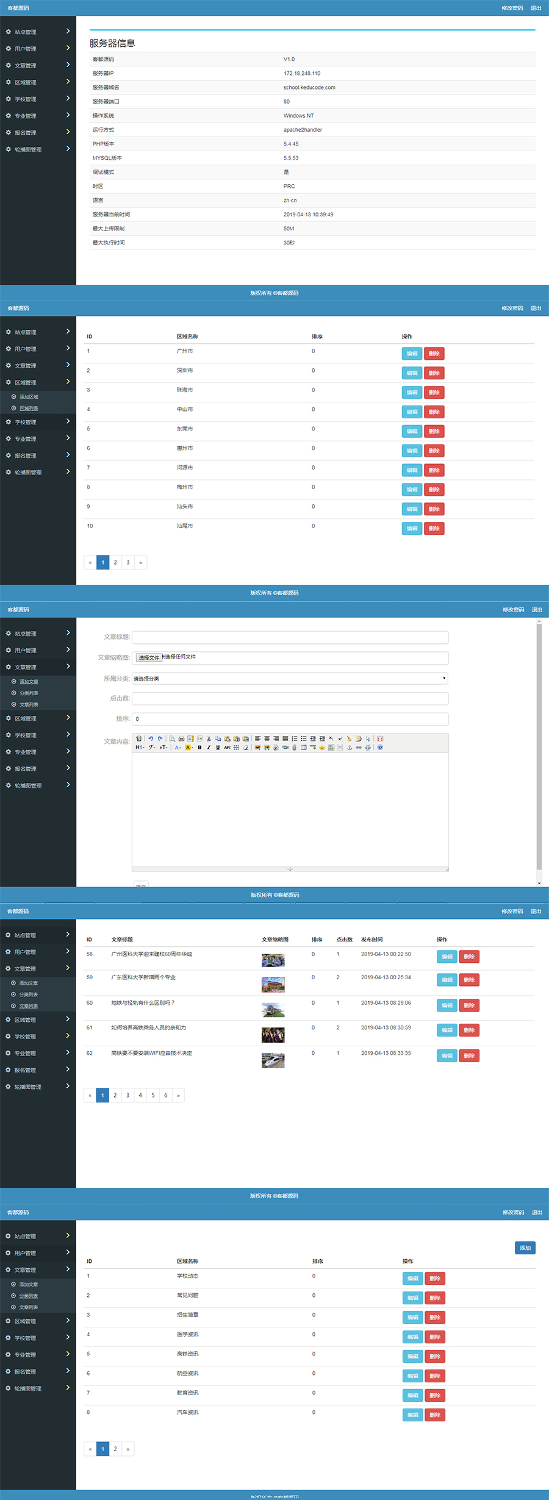This screenshot has height=1500, width=549.
Task: Underline text with the U toolbar icon
Action: (218, 747)
